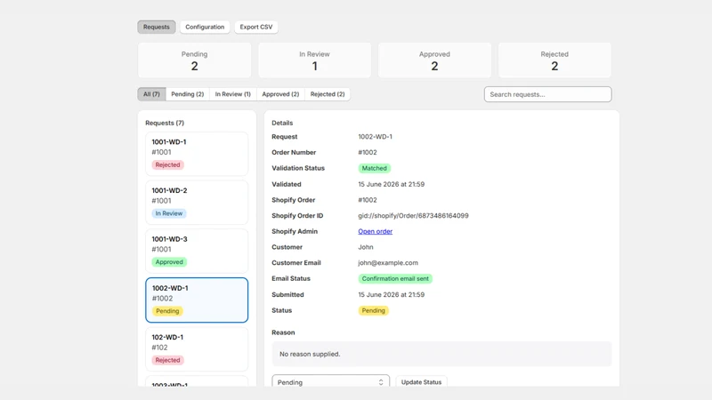
Task: Click the Approved badge on 1001-WD-3
Action: pyautogui.click(x=169, y=261)
